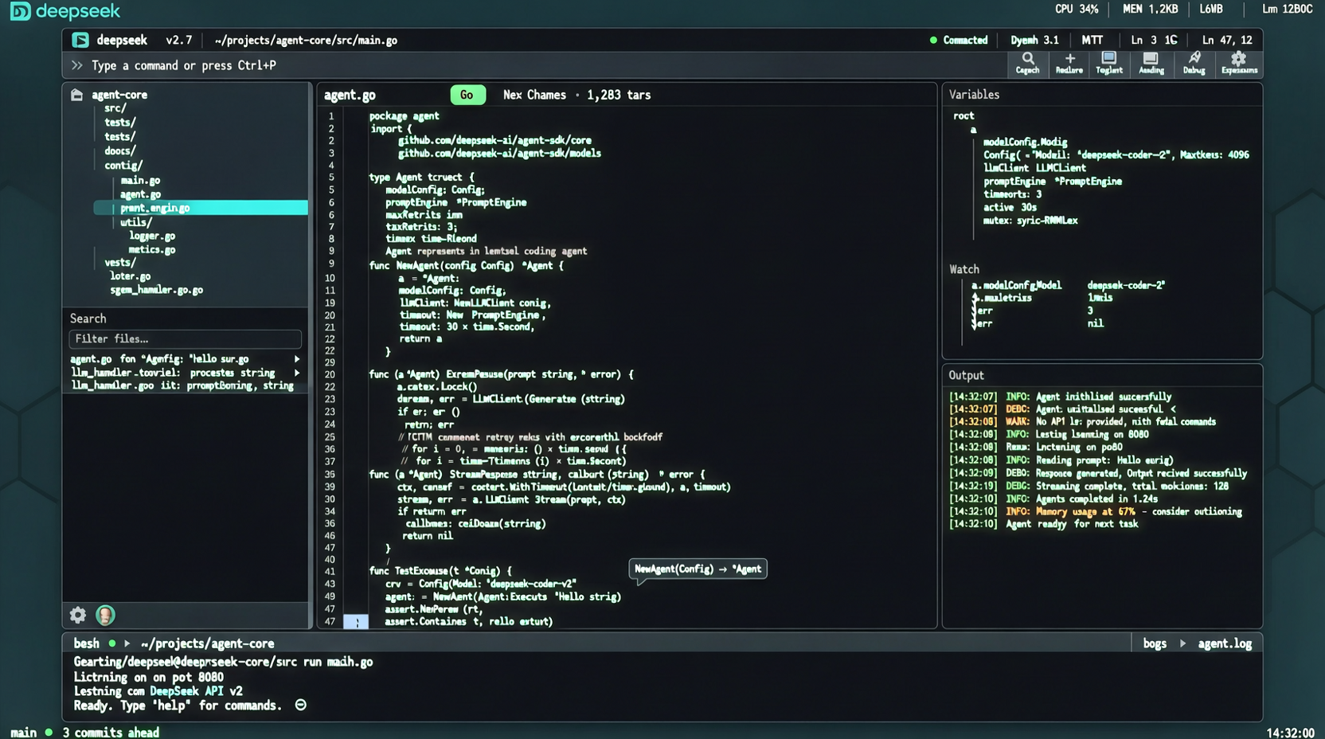Click the Variables panel header
The width and height of the screenshot is (1325, 739).
[974, 95]
